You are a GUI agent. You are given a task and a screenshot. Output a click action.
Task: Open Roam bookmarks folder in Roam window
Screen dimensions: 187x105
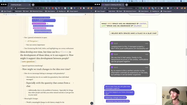26,11
